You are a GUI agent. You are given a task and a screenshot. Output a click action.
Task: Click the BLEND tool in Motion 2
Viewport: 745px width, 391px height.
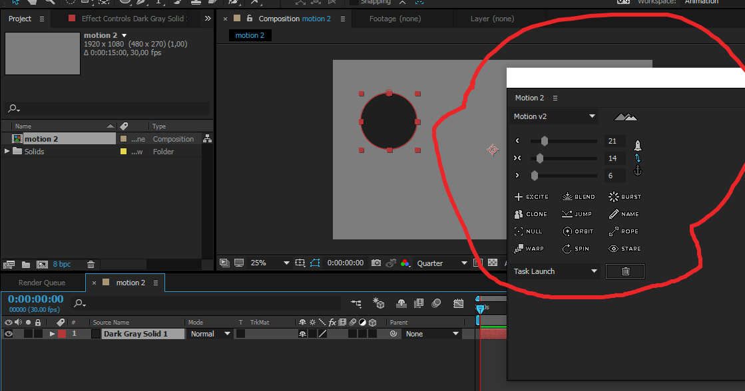pos(579,196)
